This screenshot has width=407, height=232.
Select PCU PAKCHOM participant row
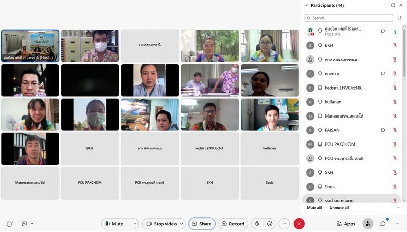click(352, 144)
